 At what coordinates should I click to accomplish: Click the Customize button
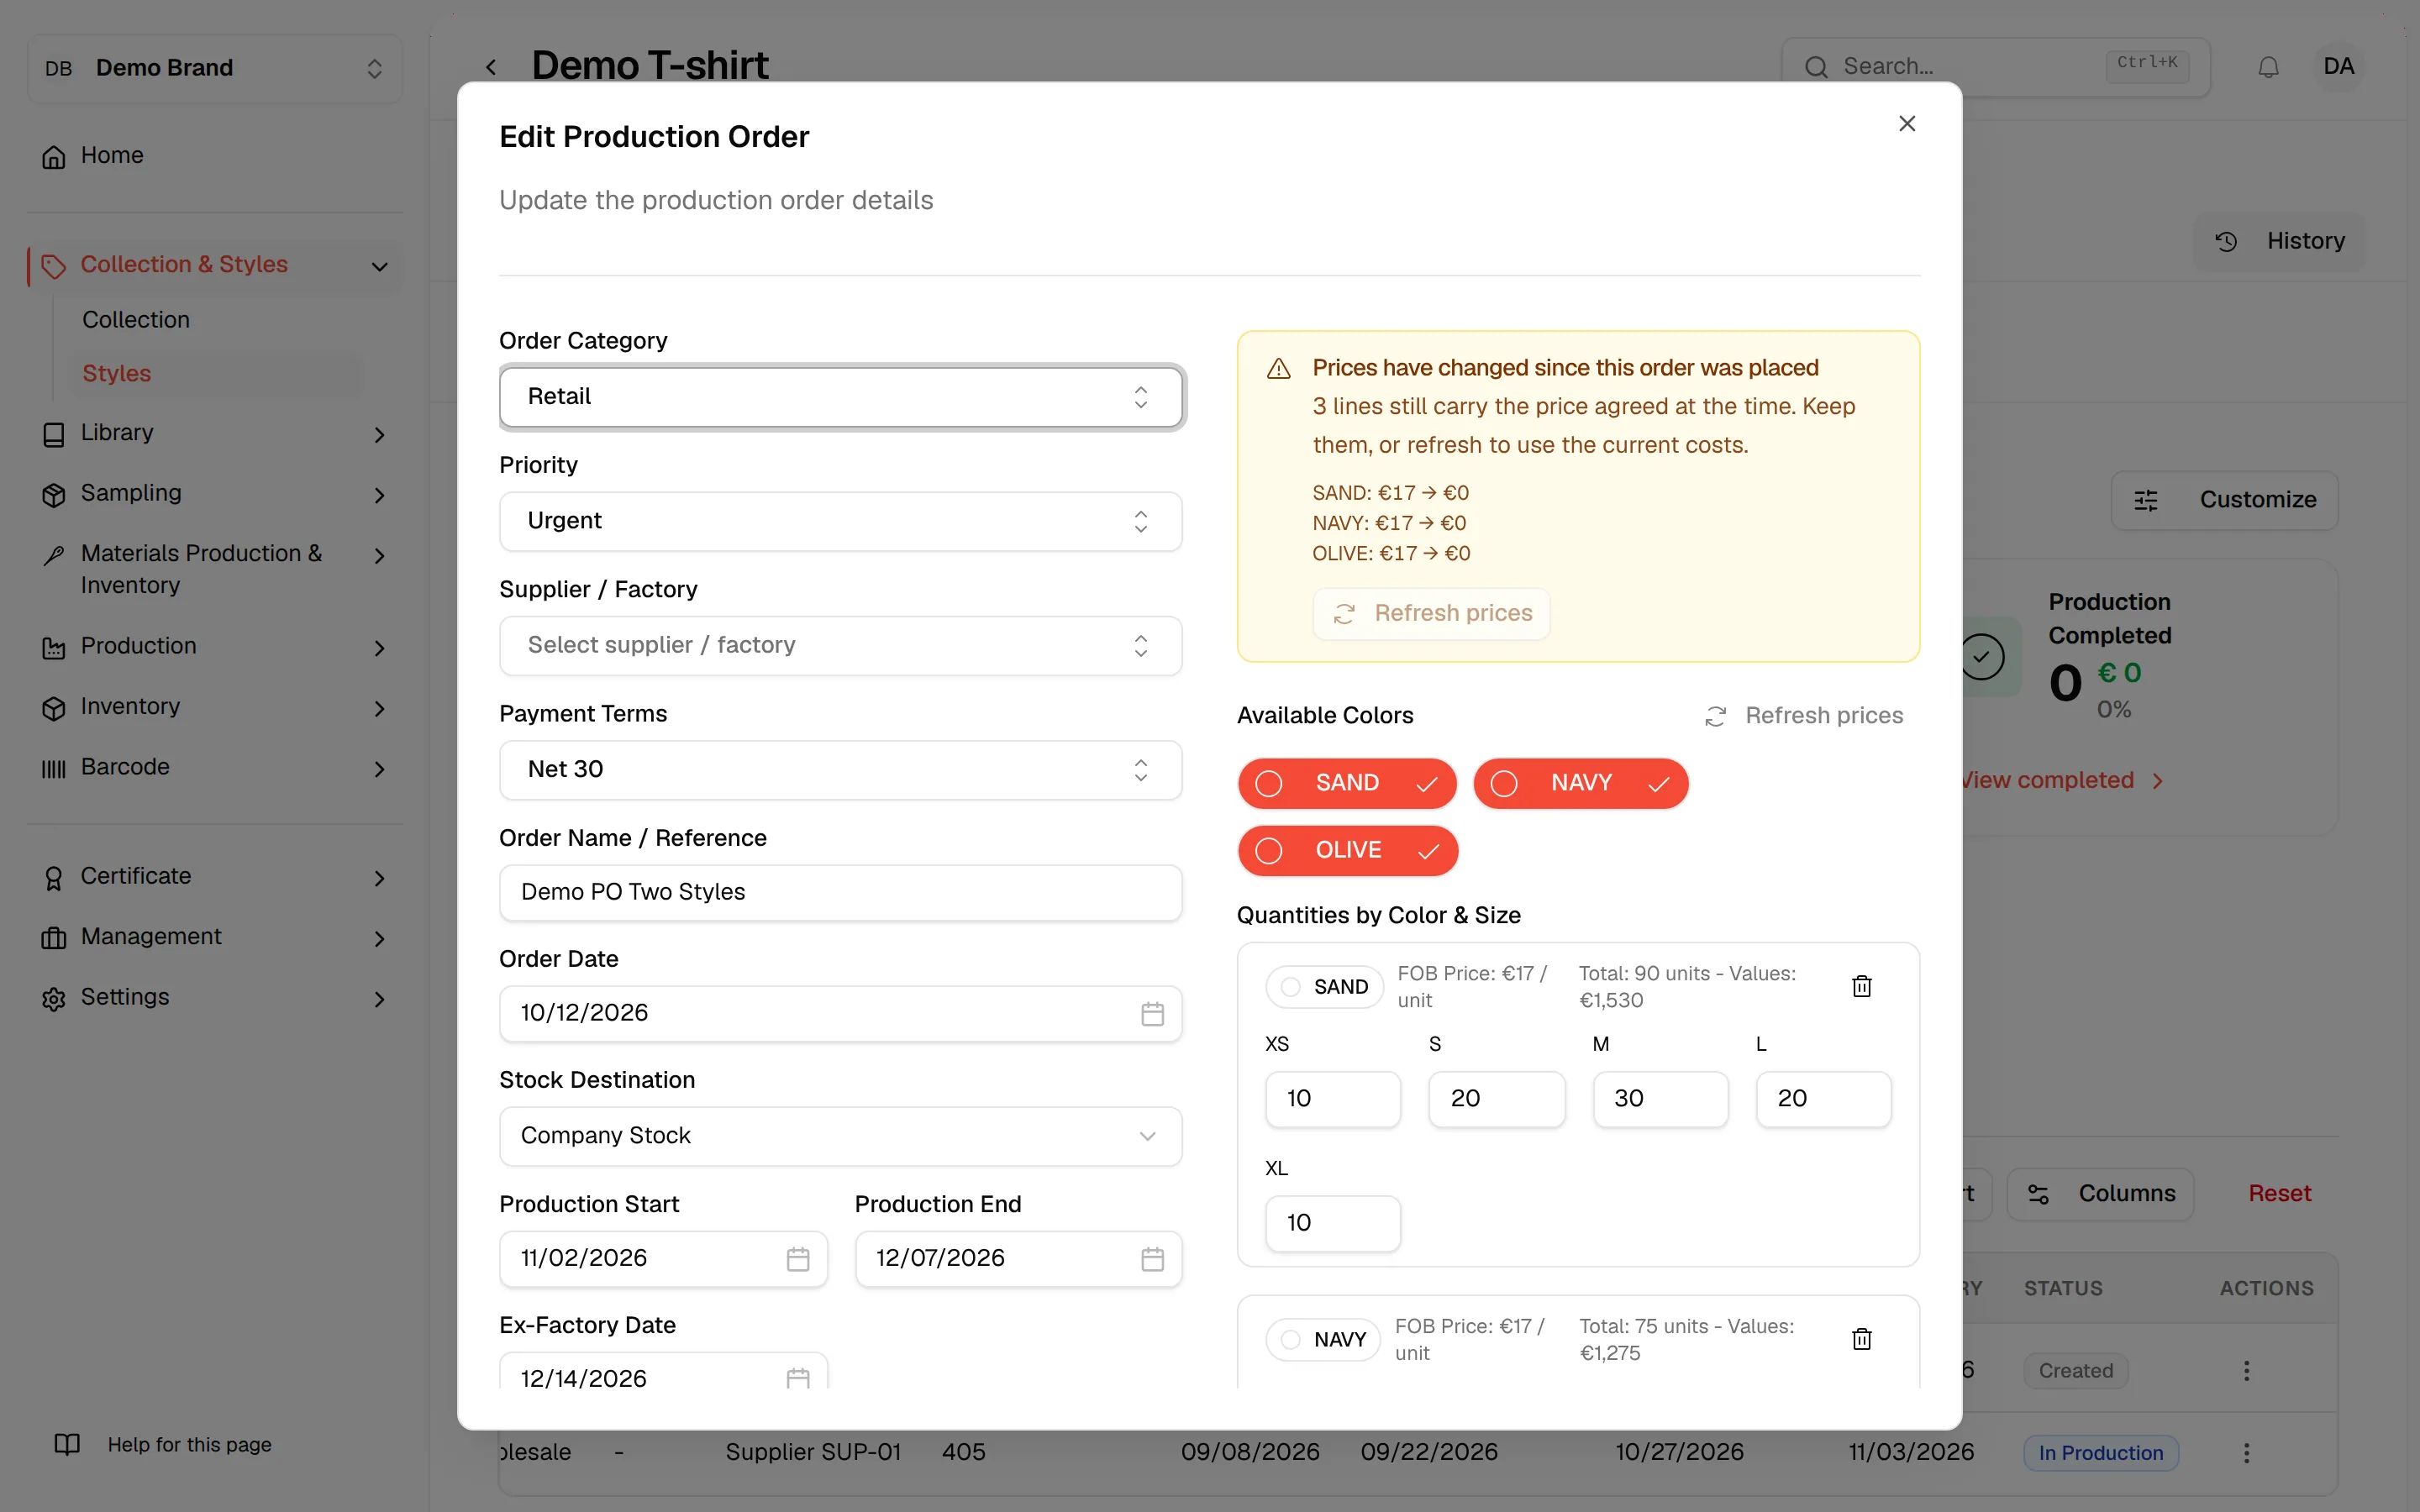[2224, 500]
